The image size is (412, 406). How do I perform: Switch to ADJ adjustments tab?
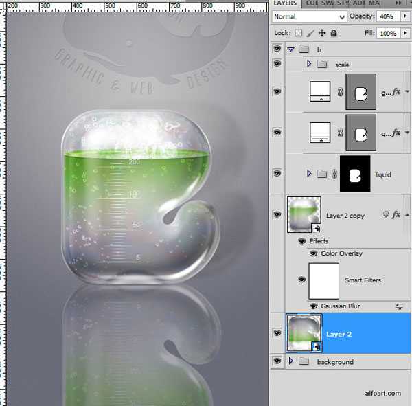(x=358, y=3)
